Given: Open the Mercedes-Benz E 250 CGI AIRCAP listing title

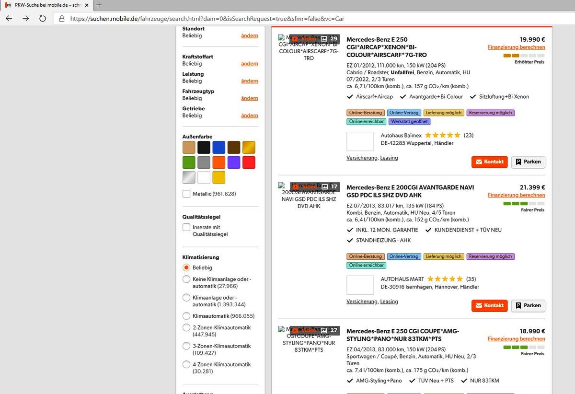Looking at the screenshot, I should coord(387,47).
